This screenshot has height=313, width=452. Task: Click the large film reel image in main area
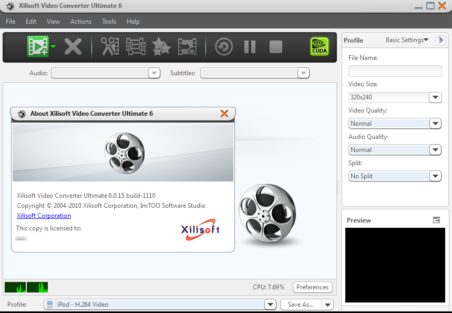[x=267, y=213]
